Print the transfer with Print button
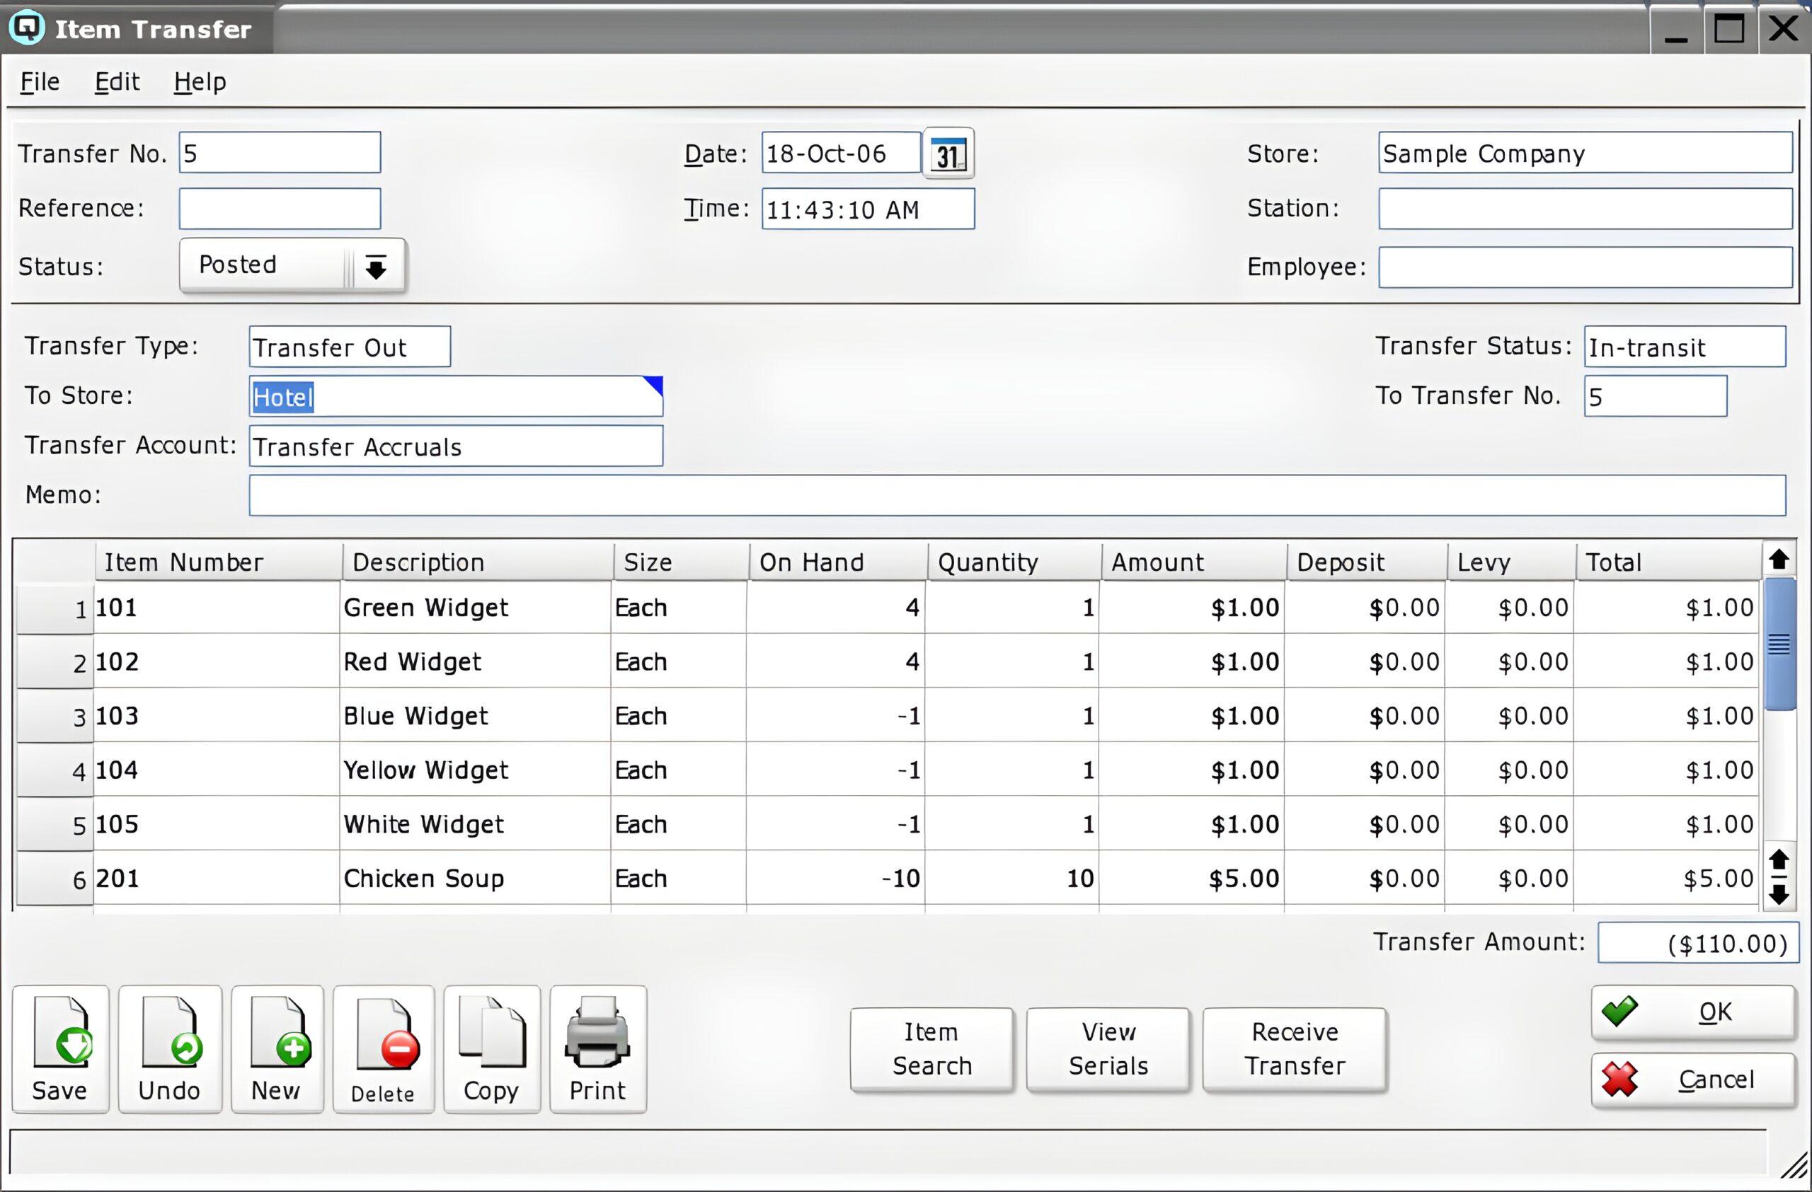 tap(597, 1049)
